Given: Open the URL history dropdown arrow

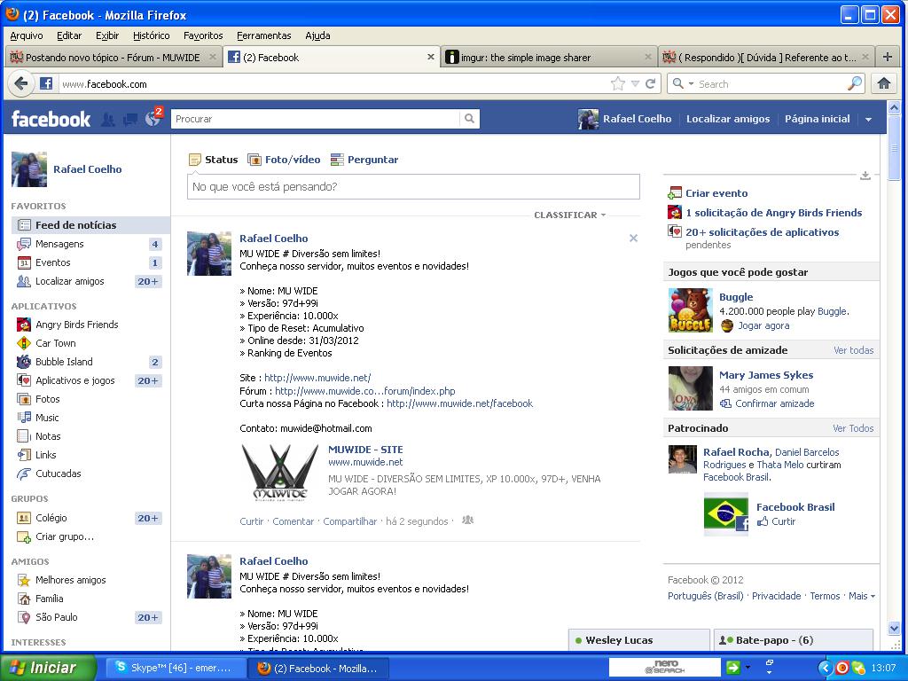Looking at the screenshot, I should pos(635,84).
